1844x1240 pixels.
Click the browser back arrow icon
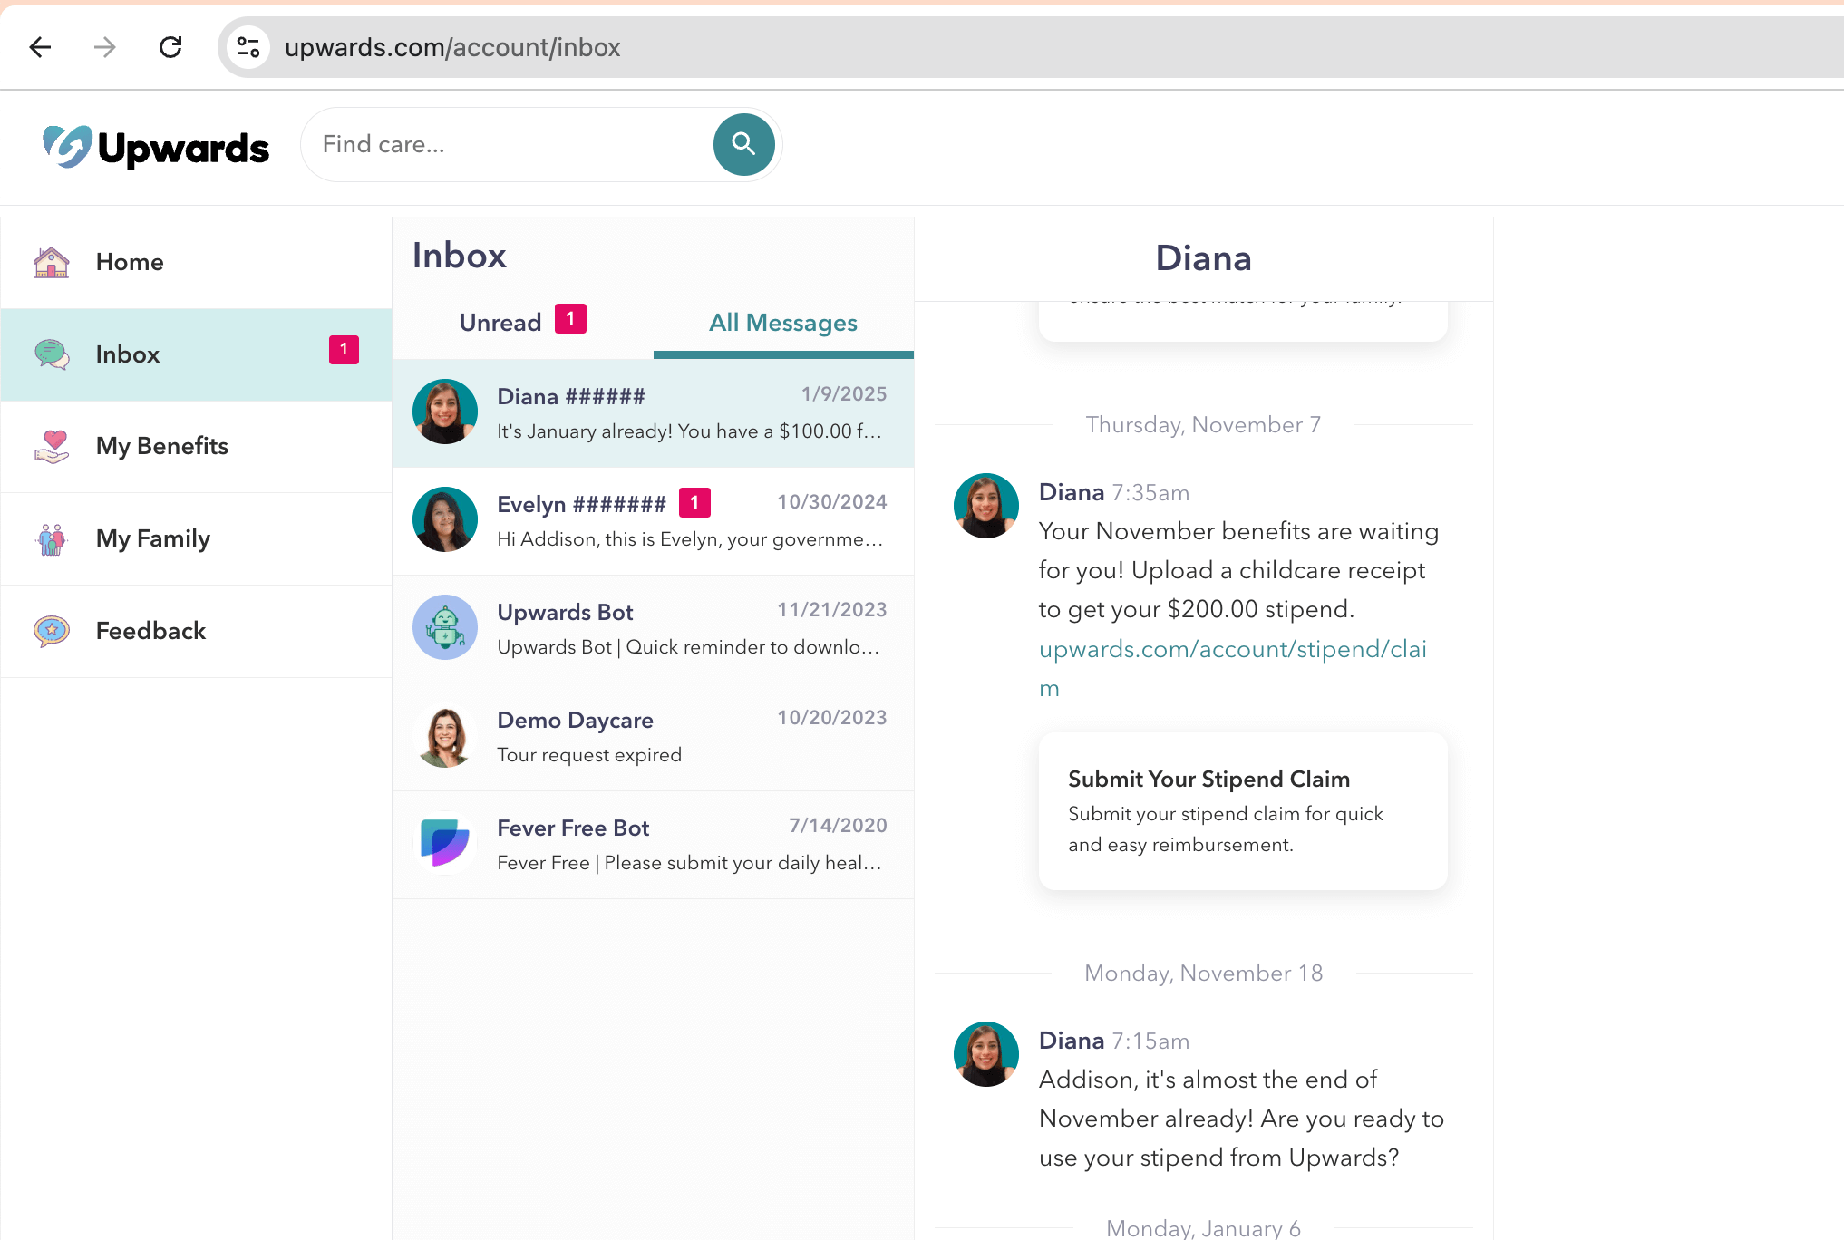[40, 48]
